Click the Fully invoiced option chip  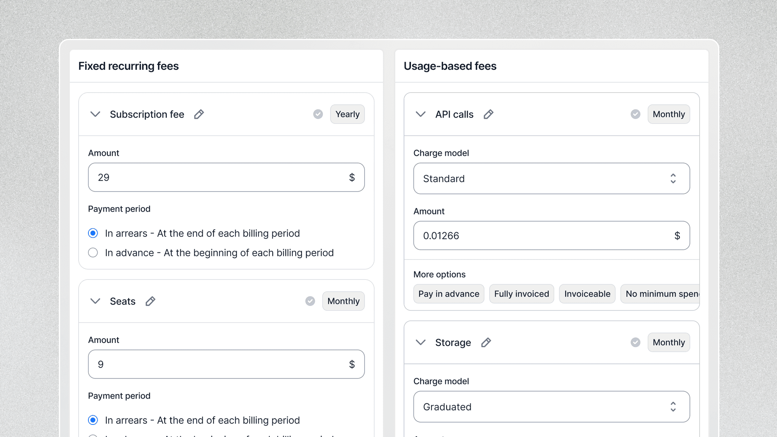click(x=521, y=294)
